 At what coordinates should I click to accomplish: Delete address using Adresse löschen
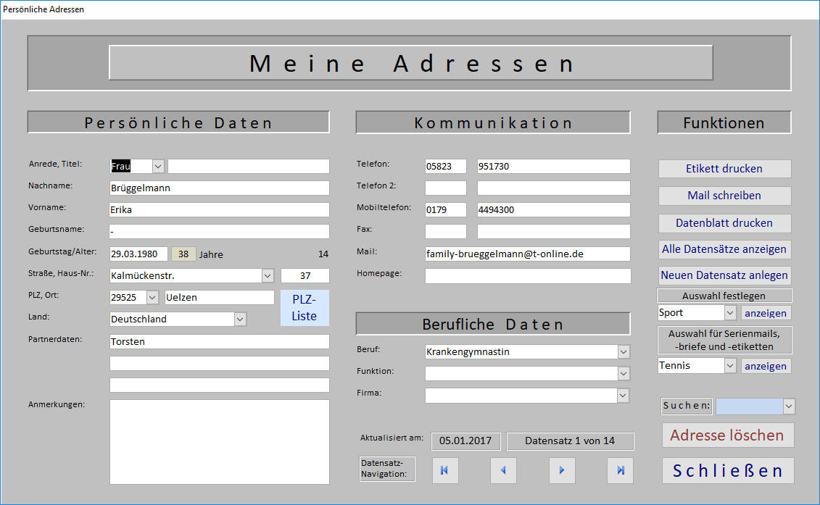(x=727, y=435)
